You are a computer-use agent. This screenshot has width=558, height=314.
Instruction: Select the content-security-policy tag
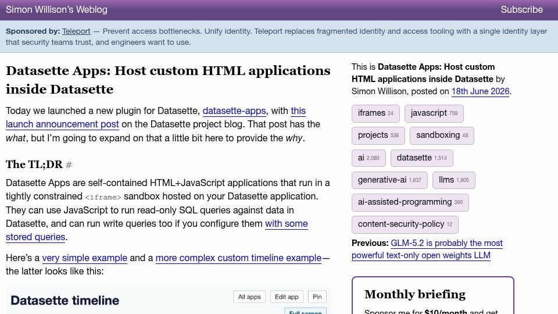pyautogui.click(x=405, y=224)
